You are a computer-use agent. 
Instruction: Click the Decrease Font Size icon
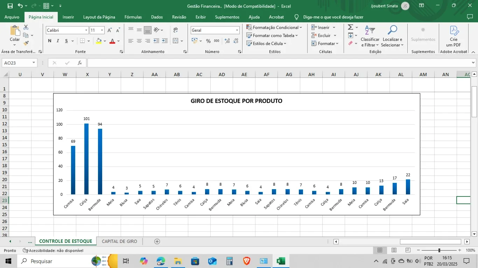point(118,30)
